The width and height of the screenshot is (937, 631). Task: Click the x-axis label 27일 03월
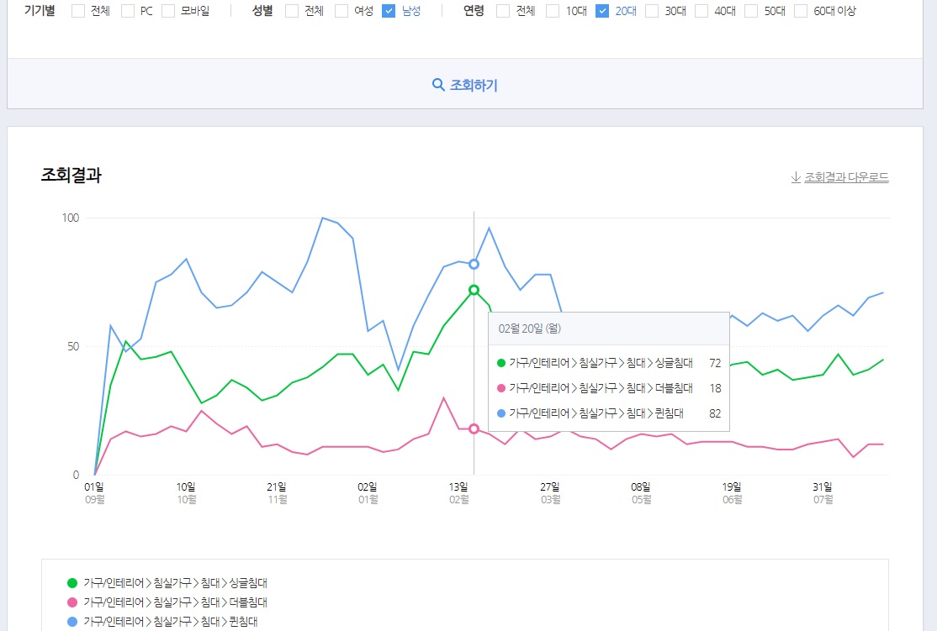550,493
